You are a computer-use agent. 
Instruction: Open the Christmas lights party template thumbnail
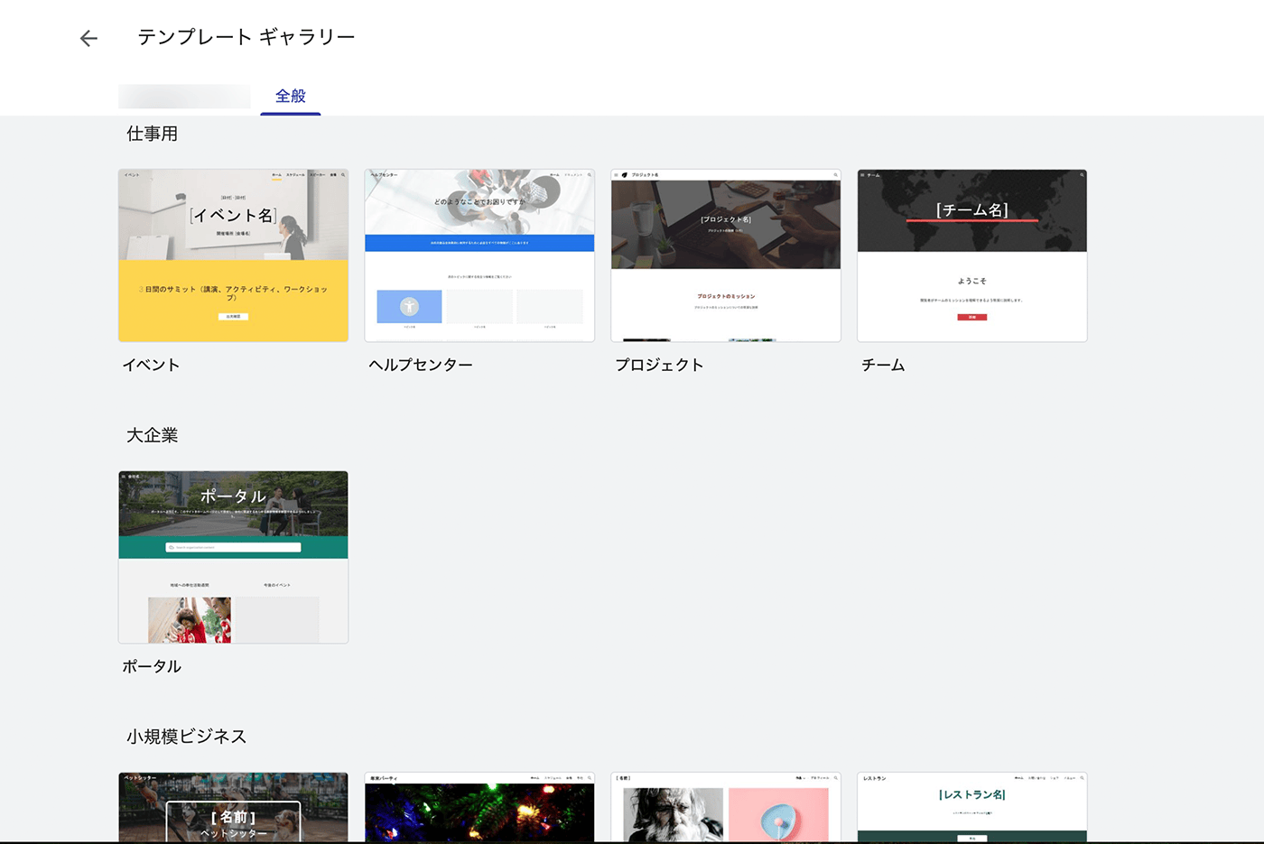479,808
